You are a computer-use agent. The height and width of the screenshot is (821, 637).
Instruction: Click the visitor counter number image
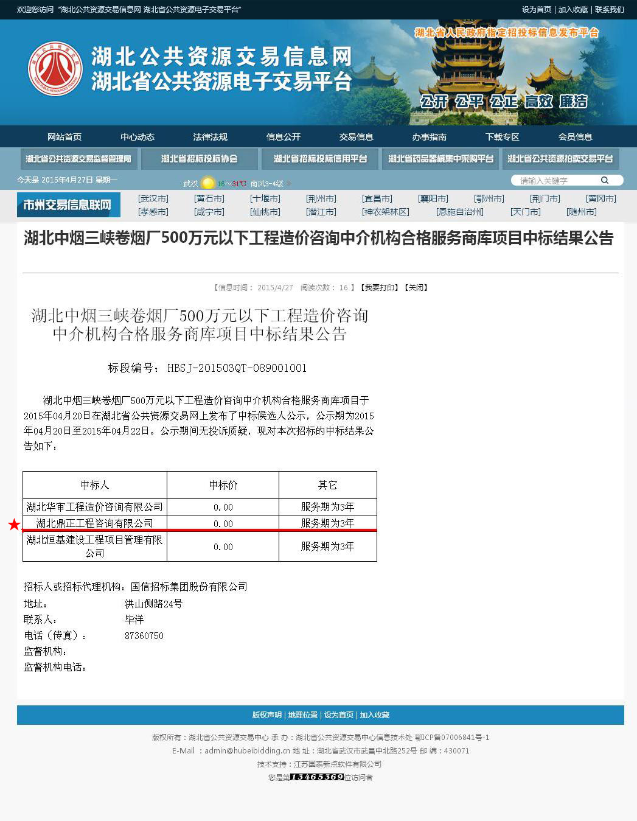[x=317, y=777]
